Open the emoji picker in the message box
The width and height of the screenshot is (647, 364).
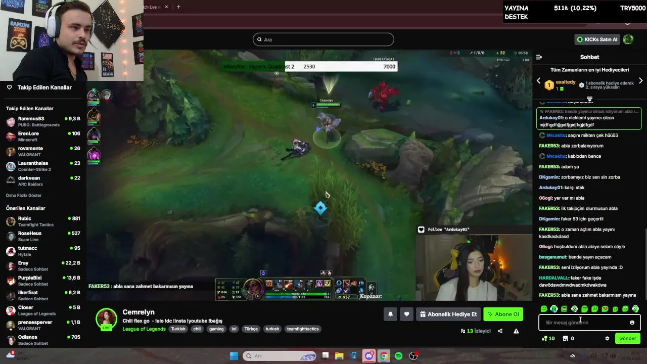[x=632, y=323]
